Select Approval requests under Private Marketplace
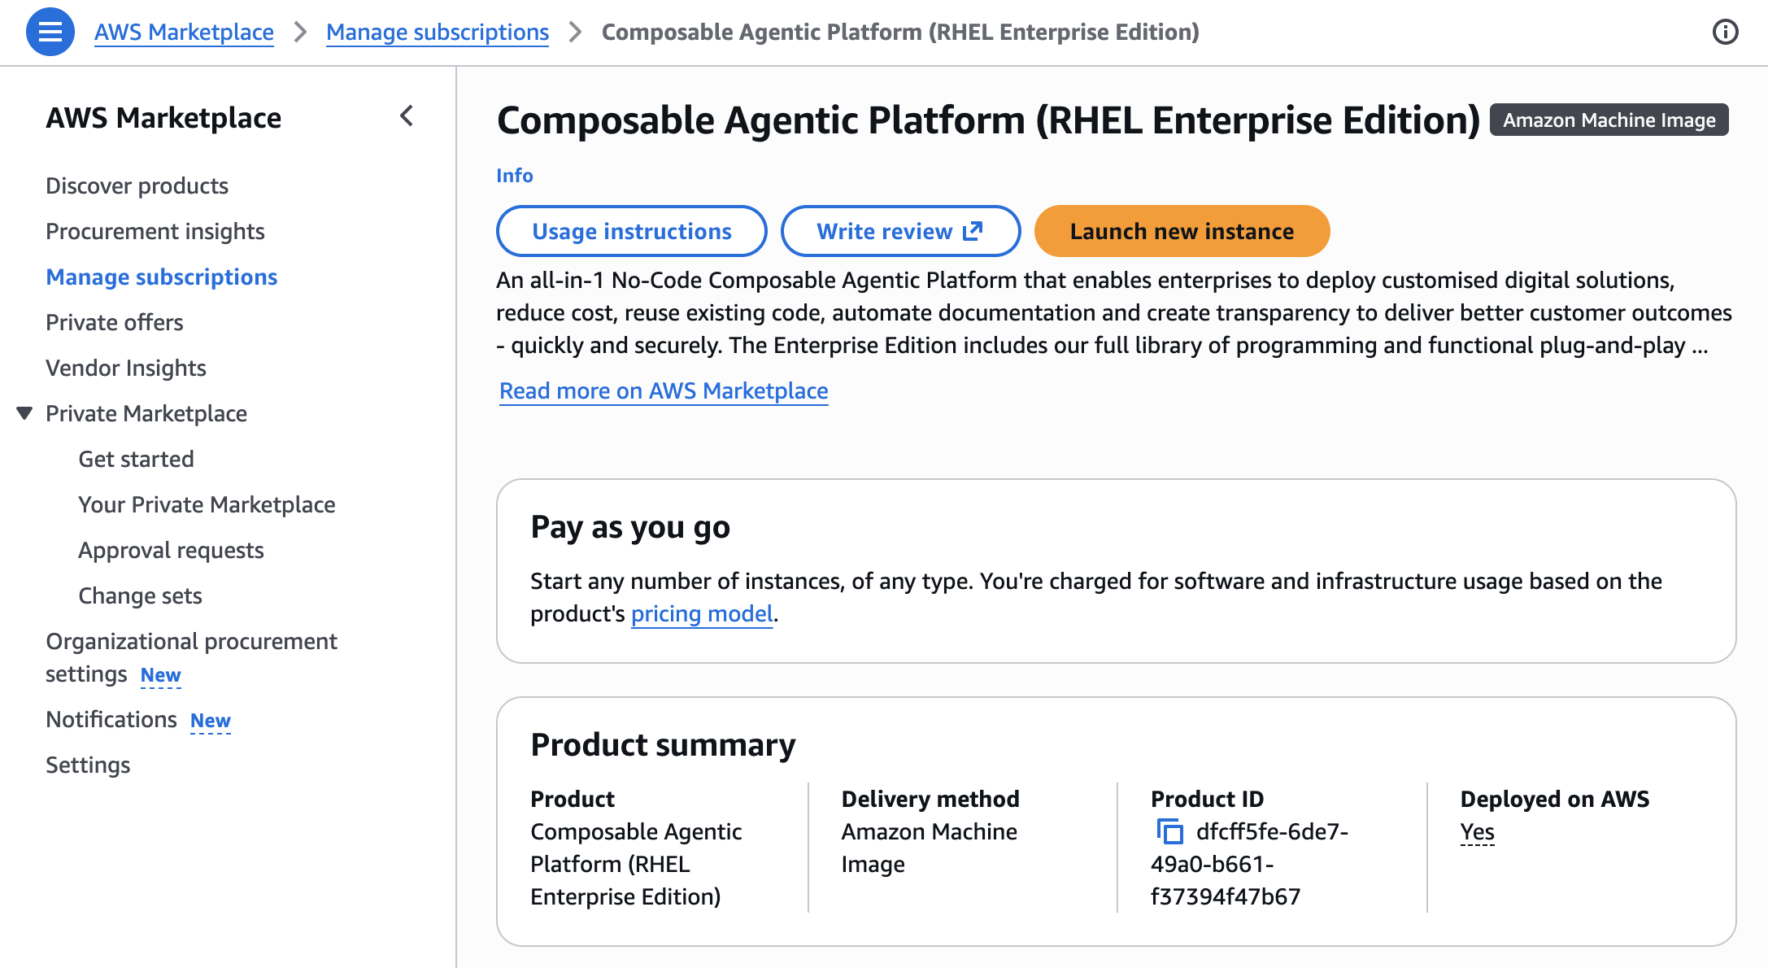1768x968 pixels. point(171,550)
